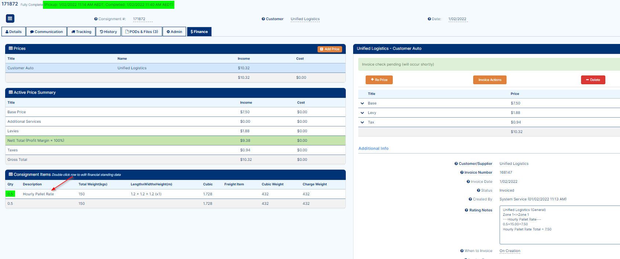
Task: Expand the Base price row chevron
Action: click(x=362, y=103)
